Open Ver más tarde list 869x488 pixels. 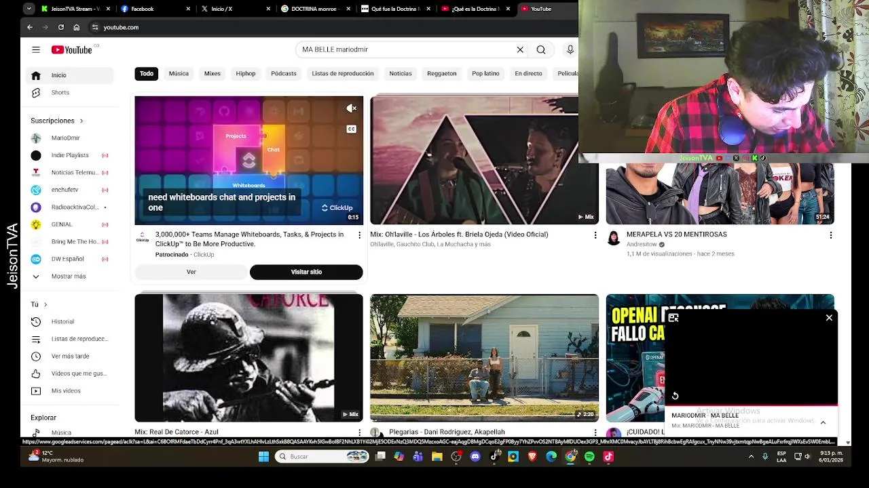click(68, 356)
